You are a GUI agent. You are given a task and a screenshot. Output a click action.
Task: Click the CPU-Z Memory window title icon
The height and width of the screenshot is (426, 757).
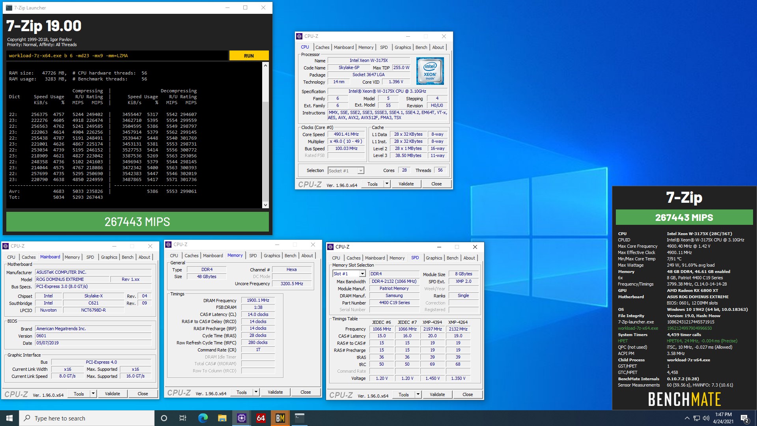click(x=168, y=245)
